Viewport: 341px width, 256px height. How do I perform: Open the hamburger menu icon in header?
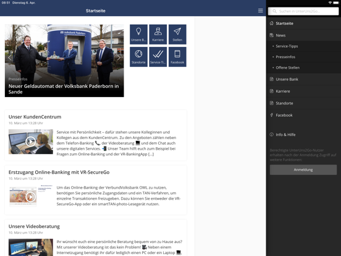click(x=260, y=11)
